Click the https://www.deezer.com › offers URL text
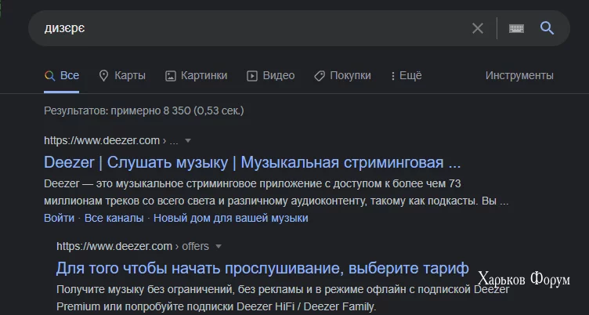The width and height of the screenshot is (589, 315). click(x=132, y=247)
